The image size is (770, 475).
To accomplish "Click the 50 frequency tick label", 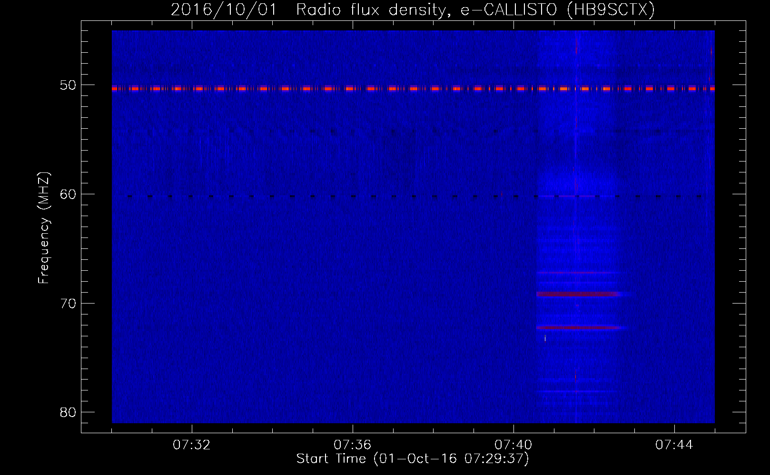I will (69, 85).
